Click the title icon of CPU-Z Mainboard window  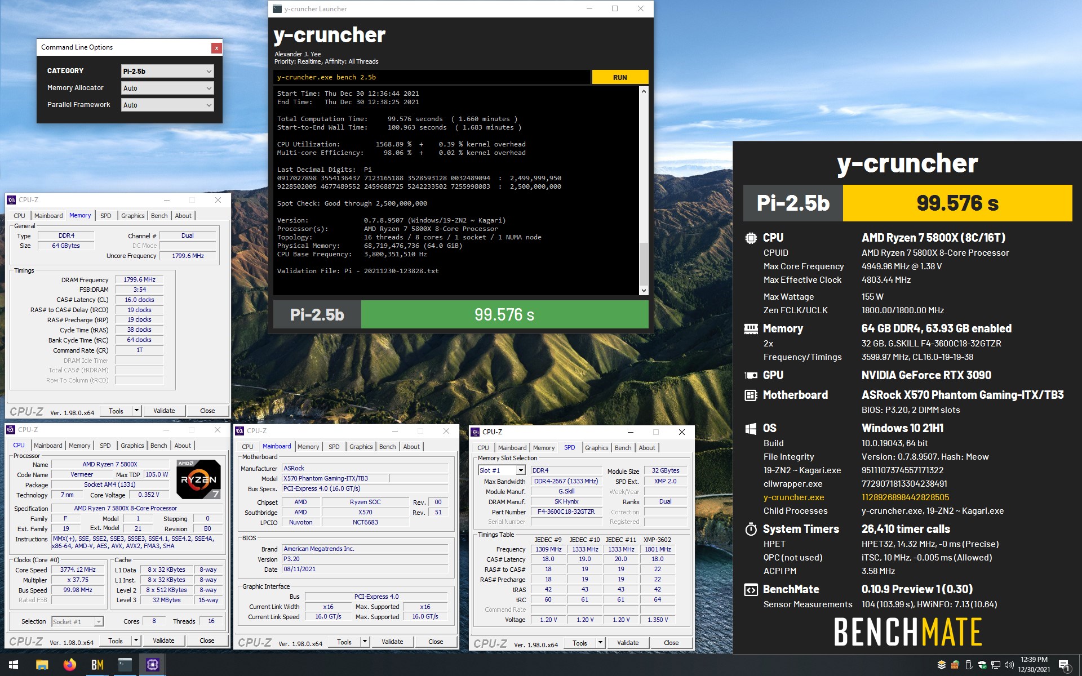coord(240,431)
